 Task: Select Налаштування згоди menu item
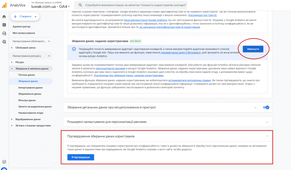(31, 113)
